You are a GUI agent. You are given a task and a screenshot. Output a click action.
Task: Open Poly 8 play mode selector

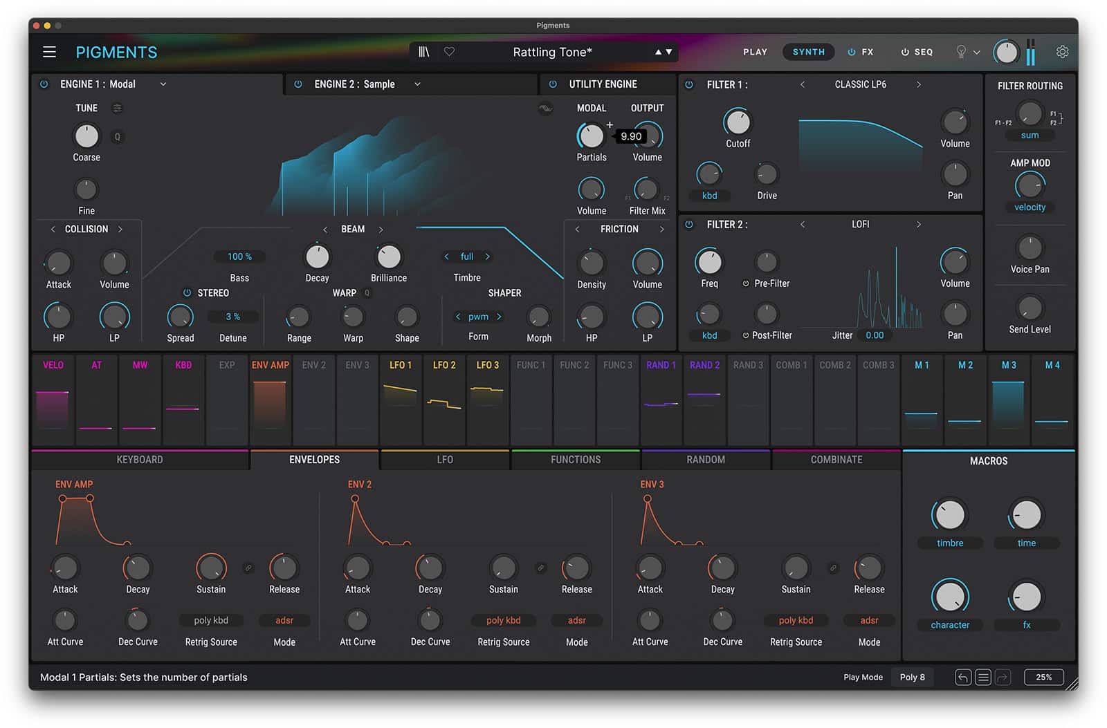912,678
